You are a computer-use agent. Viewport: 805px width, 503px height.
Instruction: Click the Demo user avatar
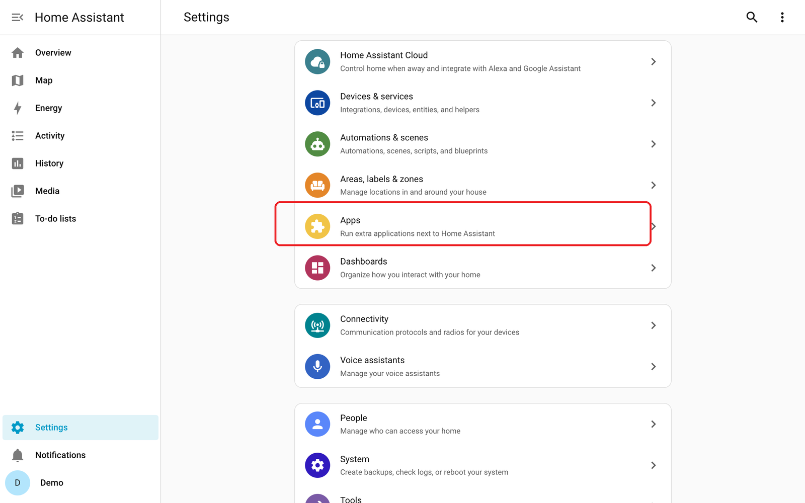pyautogui.click(x=18, y=483)
